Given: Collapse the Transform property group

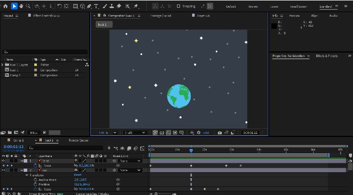Looking at the screenshot, I should coord(27,175).
